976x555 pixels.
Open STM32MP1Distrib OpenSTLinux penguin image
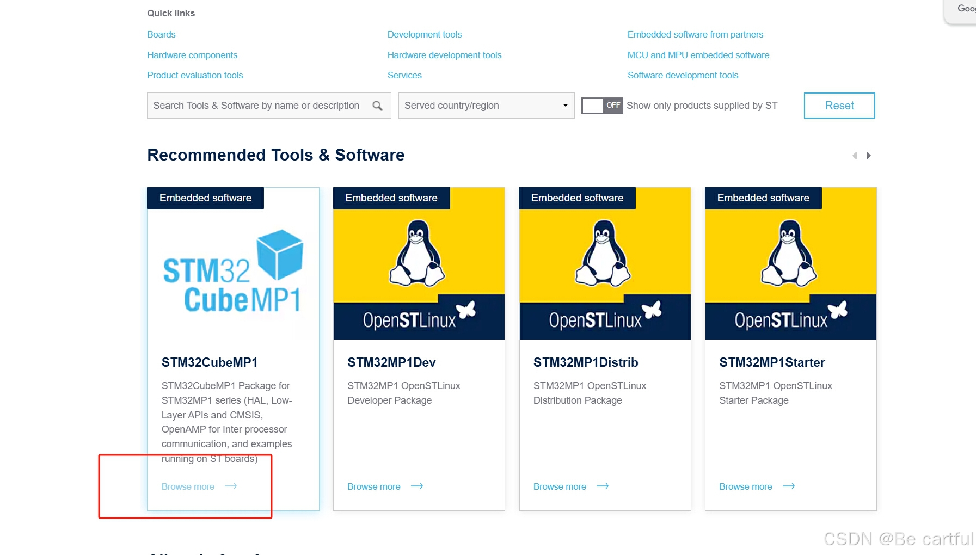[605, 264]
